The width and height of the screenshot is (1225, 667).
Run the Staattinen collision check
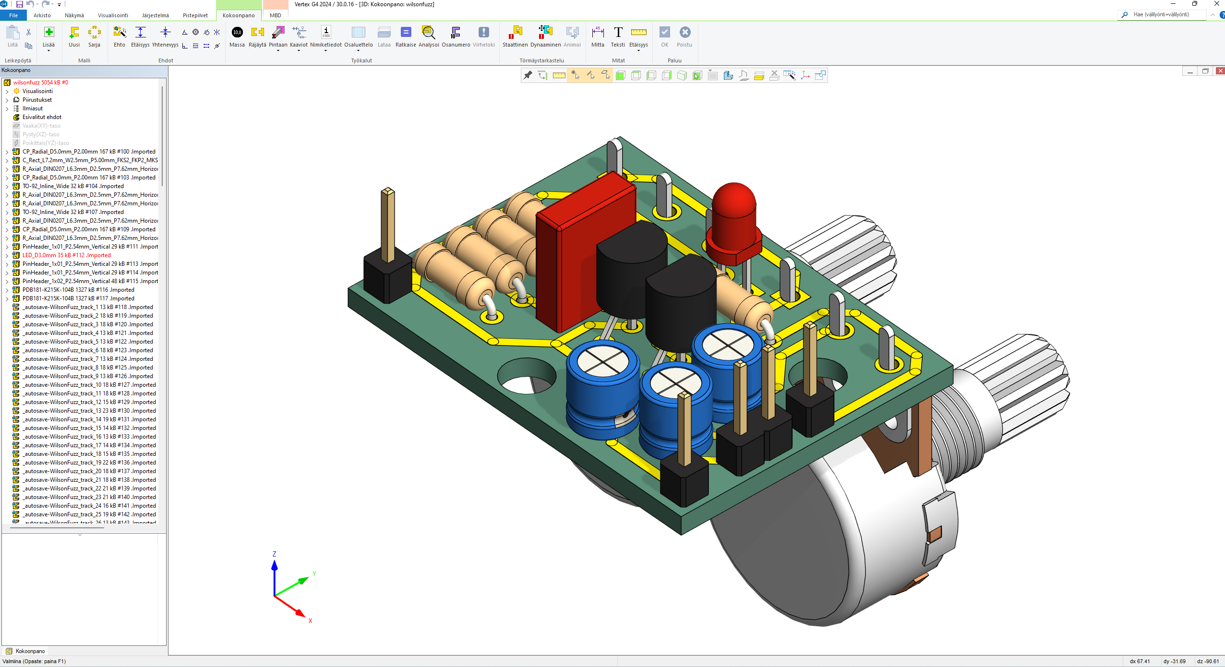[x=515, y=33]
